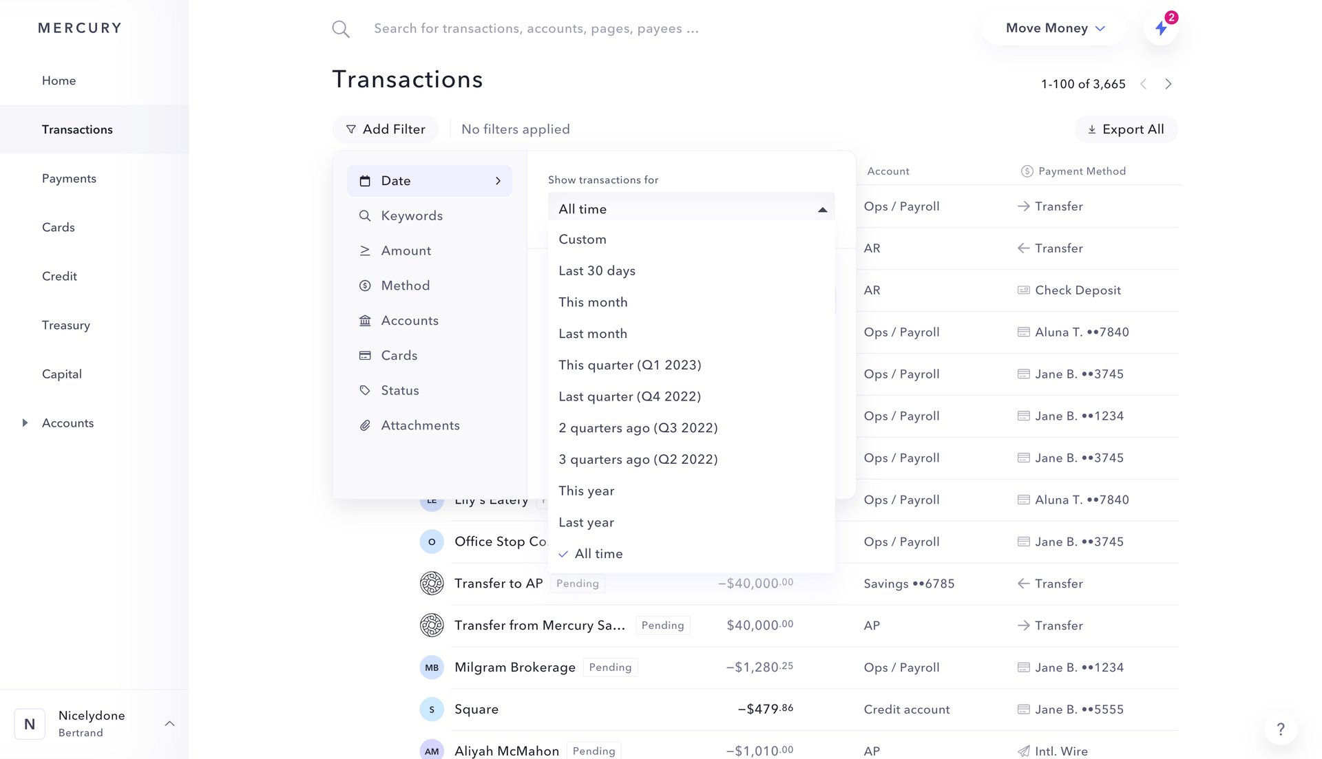
Task: Click the transactions search field
Action: pyautogui.click(x=537, y=28)
